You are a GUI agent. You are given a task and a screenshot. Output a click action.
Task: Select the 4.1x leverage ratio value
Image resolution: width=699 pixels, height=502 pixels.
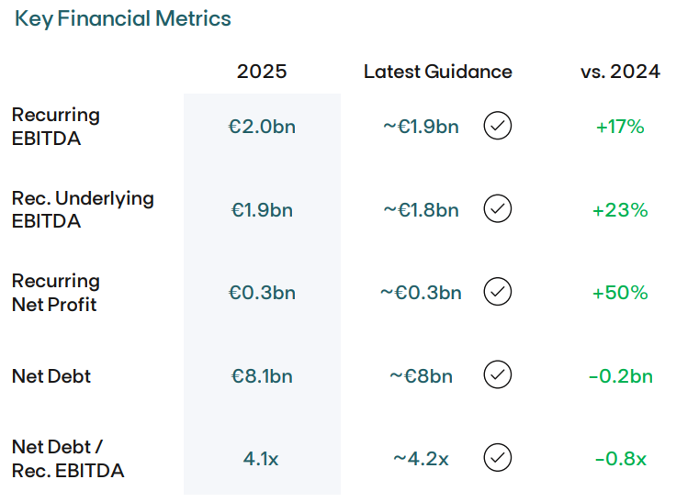click(x=262, y=458)
